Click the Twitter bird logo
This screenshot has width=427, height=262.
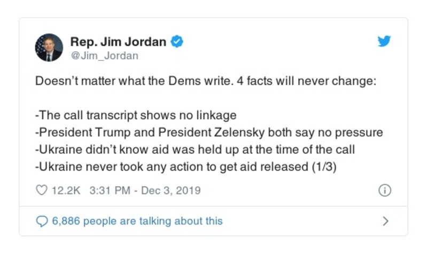pyautogui.click(x=384, y=42)
